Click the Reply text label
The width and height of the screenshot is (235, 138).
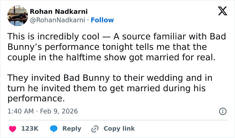(72, 129)
